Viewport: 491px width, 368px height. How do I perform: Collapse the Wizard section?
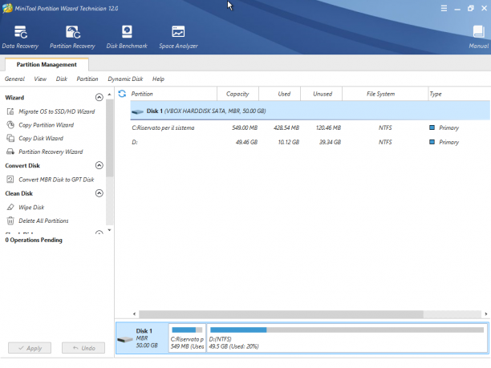pos(99,97)
